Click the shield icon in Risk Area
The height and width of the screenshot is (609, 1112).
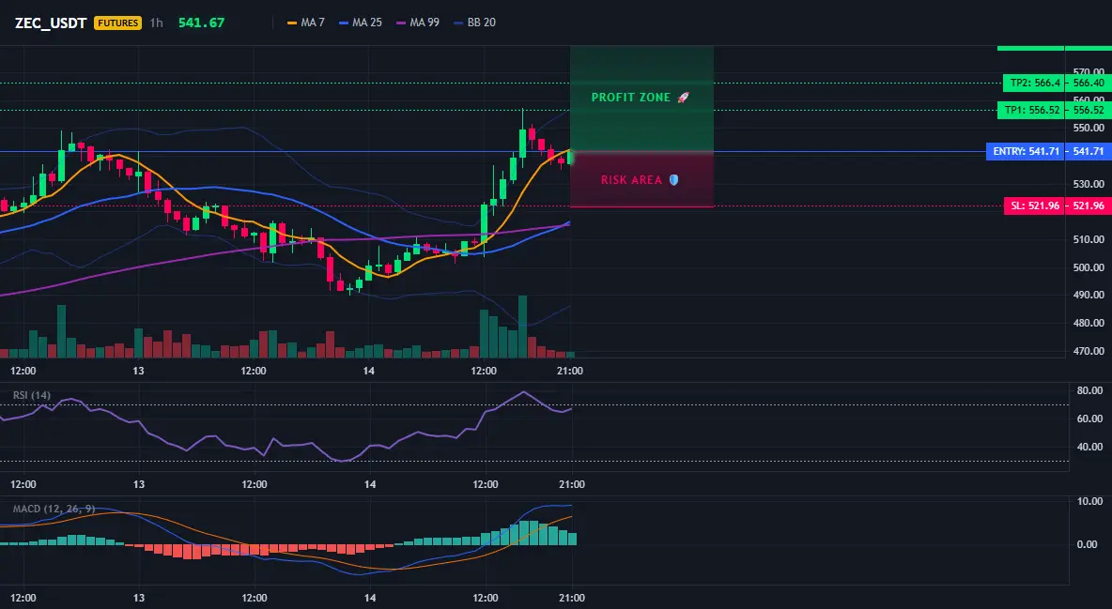673,180
